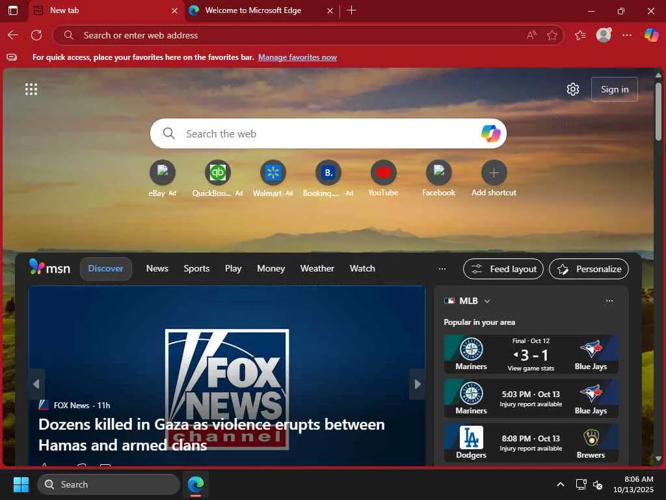Screen dimensions: 666x500
Task: Click the muted volume tray icon
Action: point(598,484)
